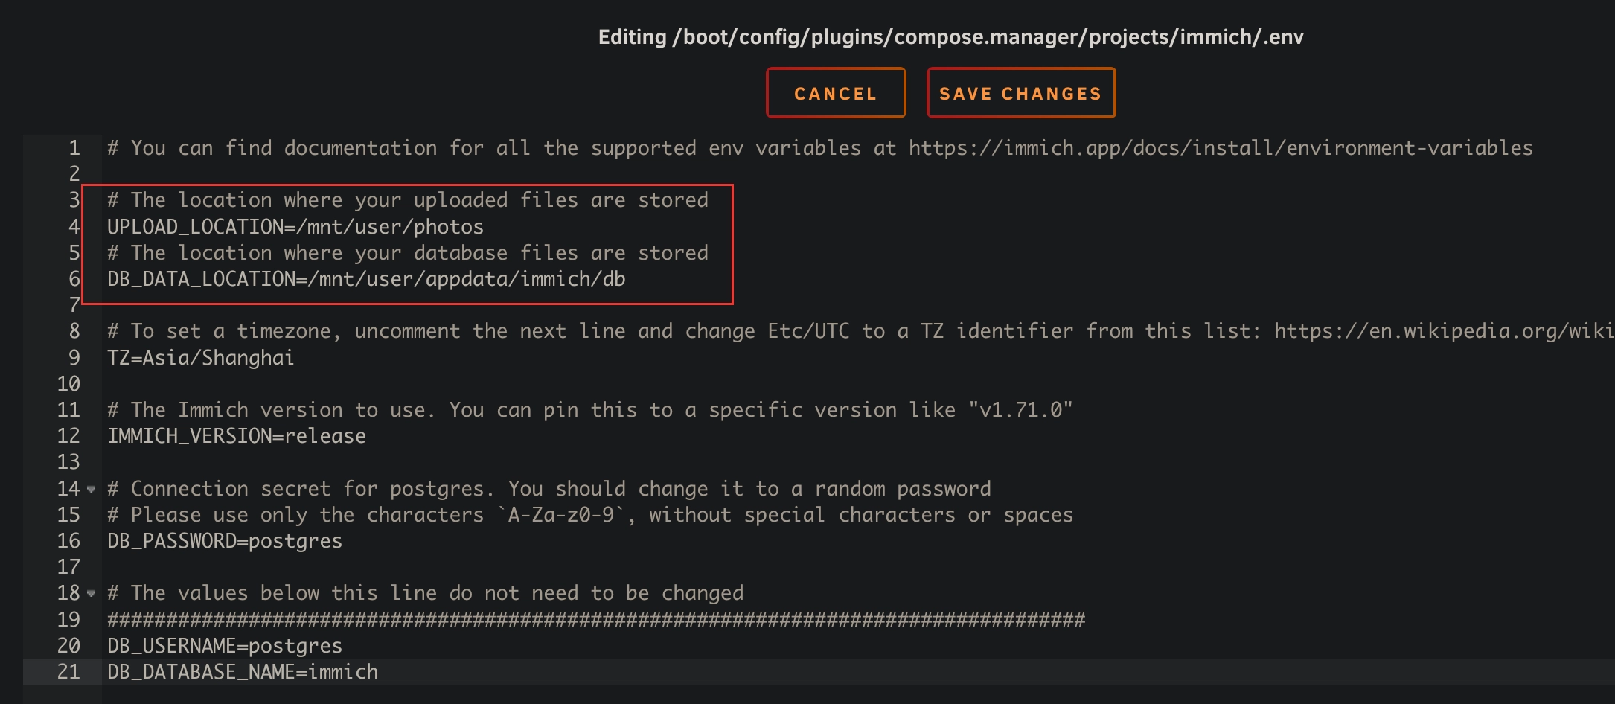
Task: Click the UPLOAD_LOCATION path line
Action: coord(295,227)
